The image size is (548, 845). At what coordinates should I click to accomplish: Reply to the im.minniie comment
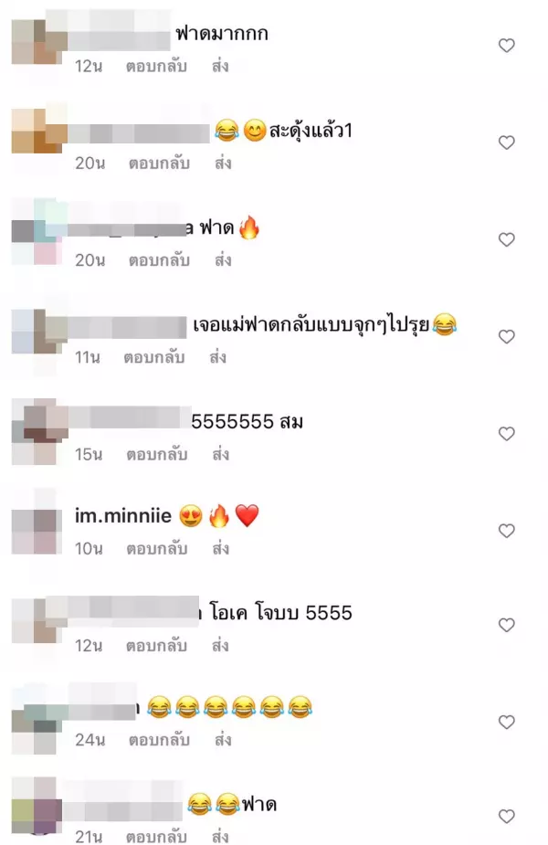[157, 549]
